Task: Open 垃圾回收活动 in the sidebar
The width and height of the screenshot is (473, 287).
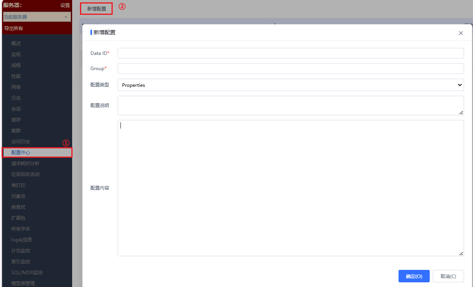Action: coord(25,174)
